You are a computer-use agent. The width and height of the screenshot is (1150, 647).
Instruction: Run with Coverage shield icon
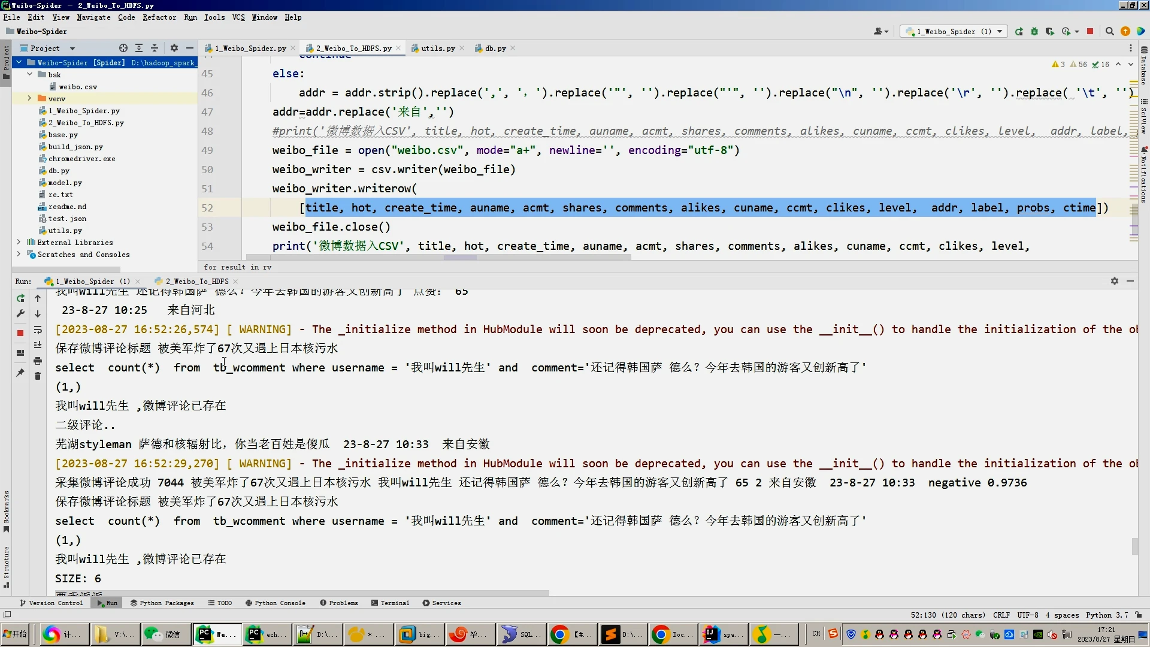pyautogui.click(x=1050, y=32)
